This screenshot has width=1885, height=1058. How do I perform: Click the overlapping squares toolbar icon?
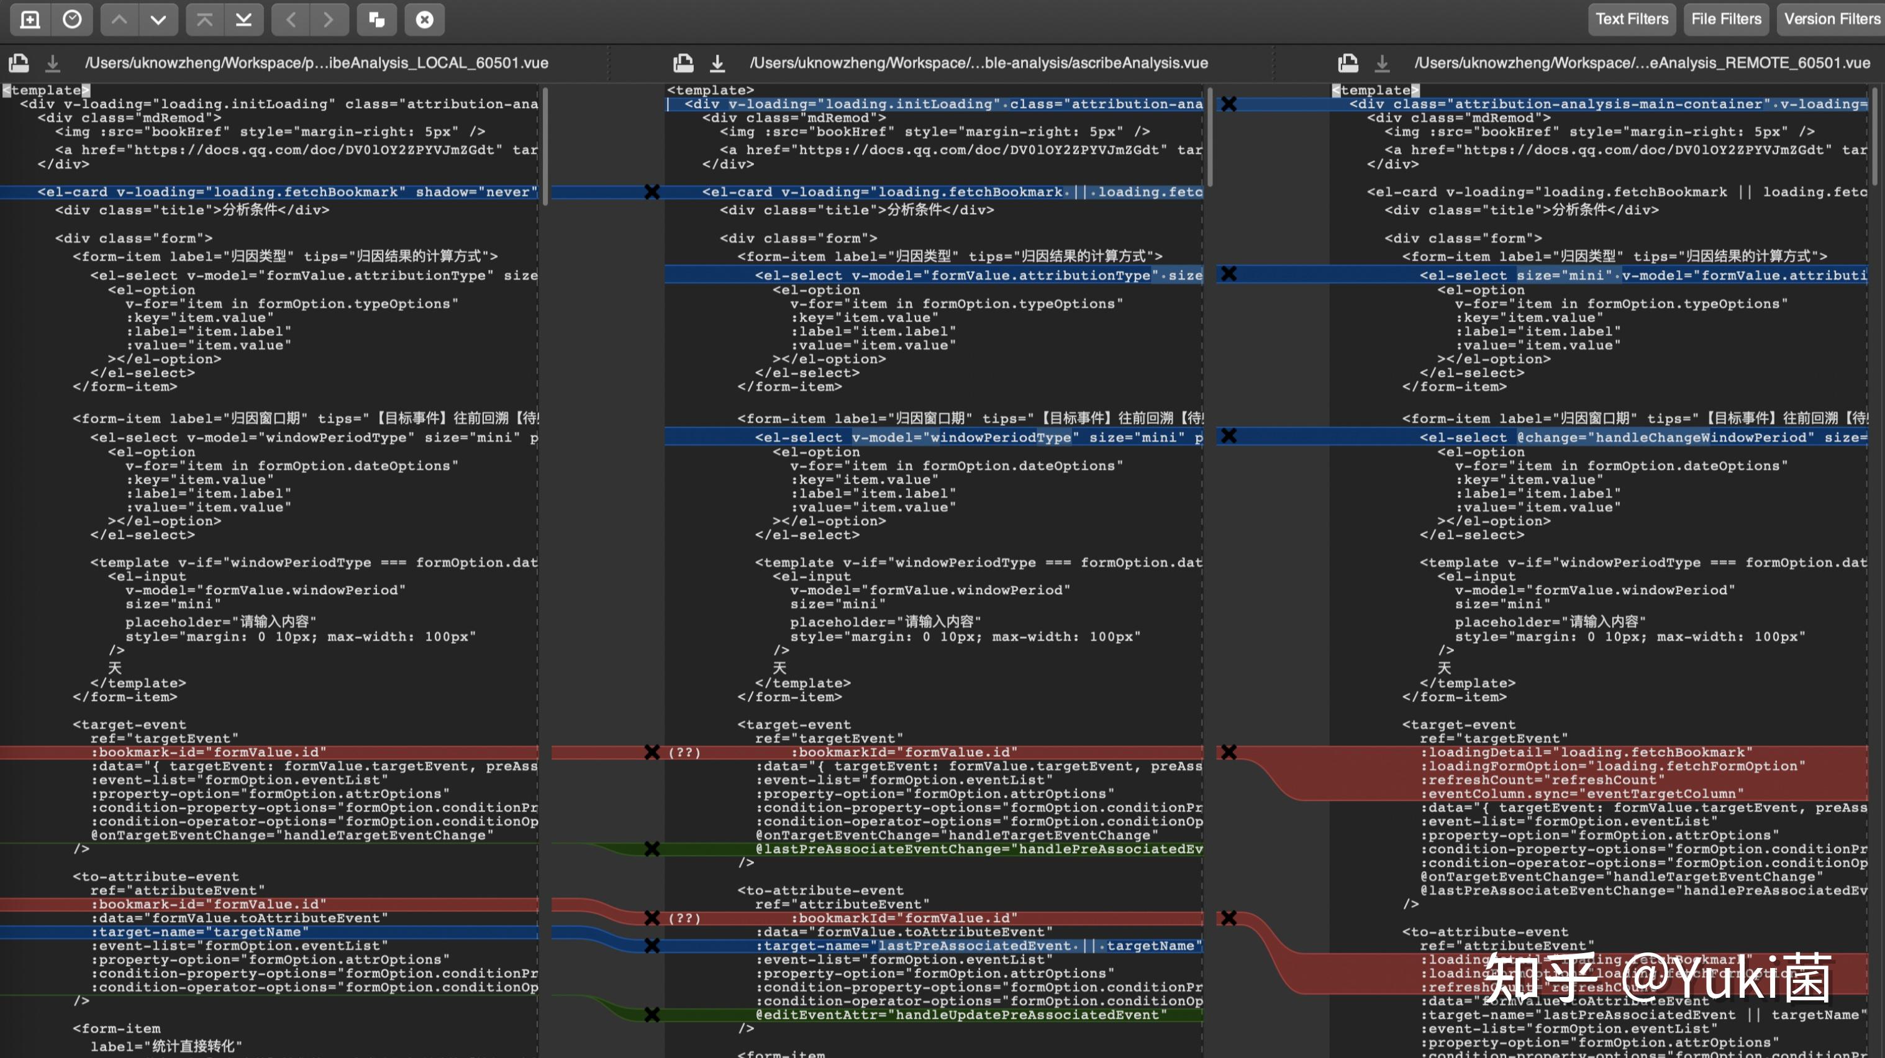click(x=377, y=20)
